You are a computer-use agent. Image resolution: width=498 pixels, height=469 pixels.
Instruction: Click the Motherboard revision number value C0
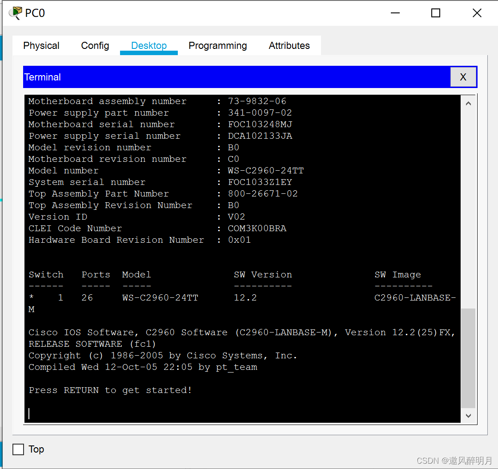[233, 159]
